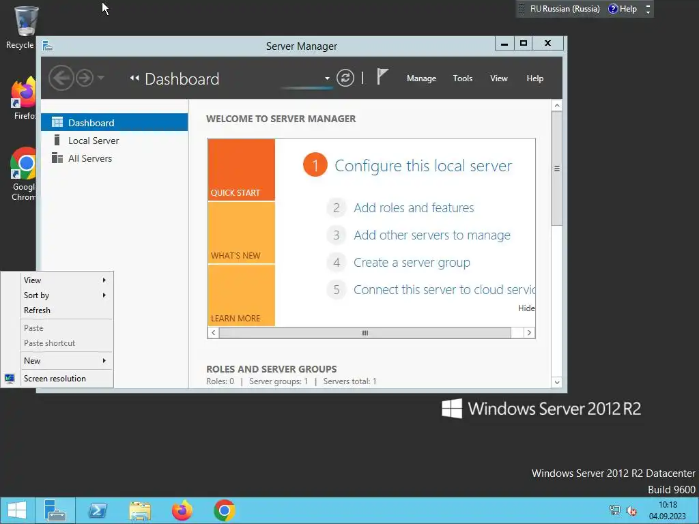Click the ROLES AND SERVER GROUPS heading

point(271,369)
